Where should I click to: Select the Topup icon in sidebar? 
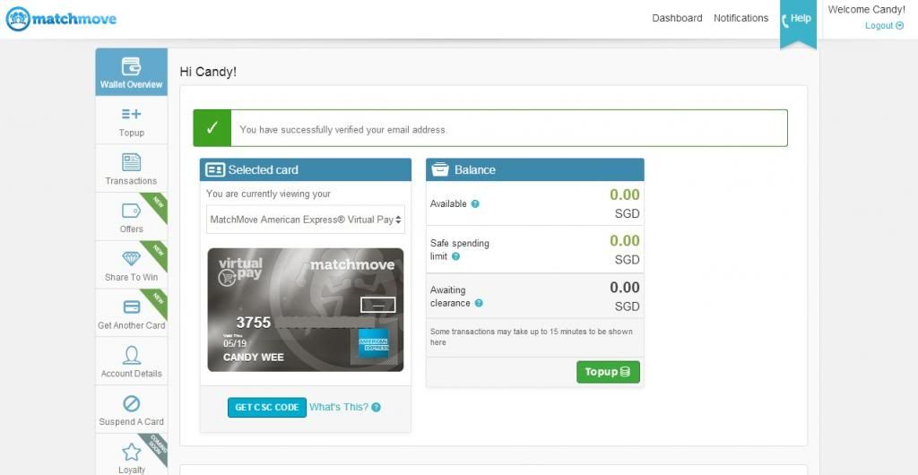point(131,114)
